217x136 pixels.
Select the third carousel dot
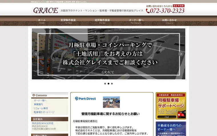[x=112, y=84]
